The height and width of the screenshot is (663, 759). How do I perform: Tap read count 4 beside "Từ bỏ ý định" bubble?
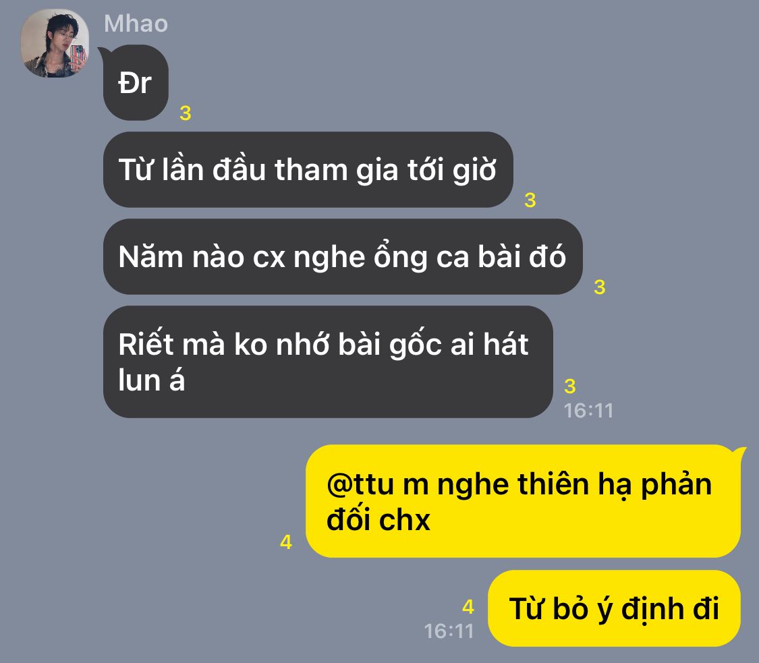(x=468, y=607)
